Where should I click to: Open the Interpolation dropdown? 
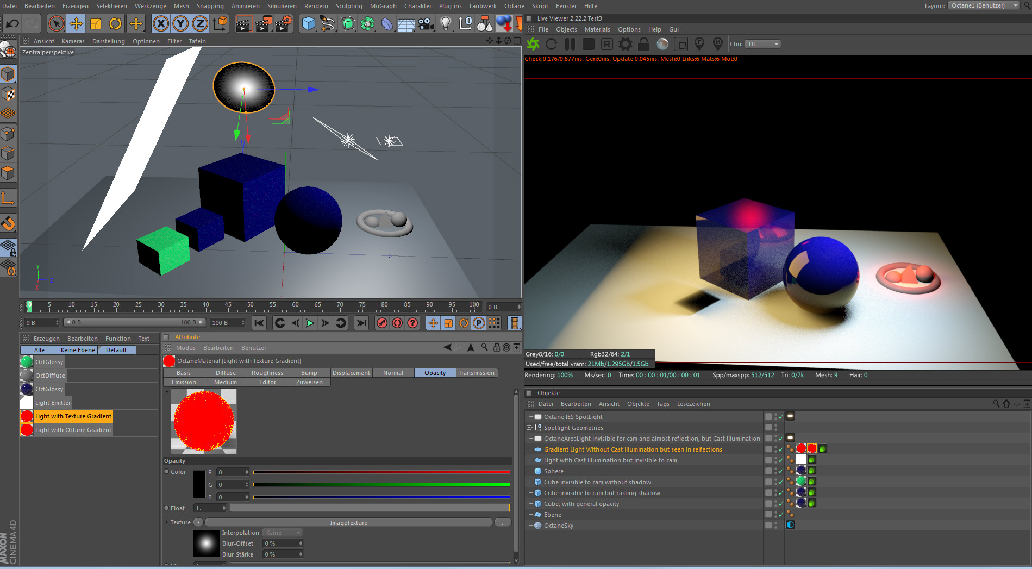[x=282, y=533]
